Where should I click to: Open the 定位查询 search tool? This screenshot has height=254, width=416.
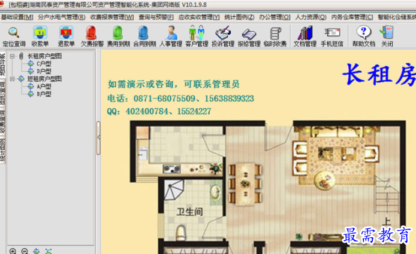(x=14, y=36)
